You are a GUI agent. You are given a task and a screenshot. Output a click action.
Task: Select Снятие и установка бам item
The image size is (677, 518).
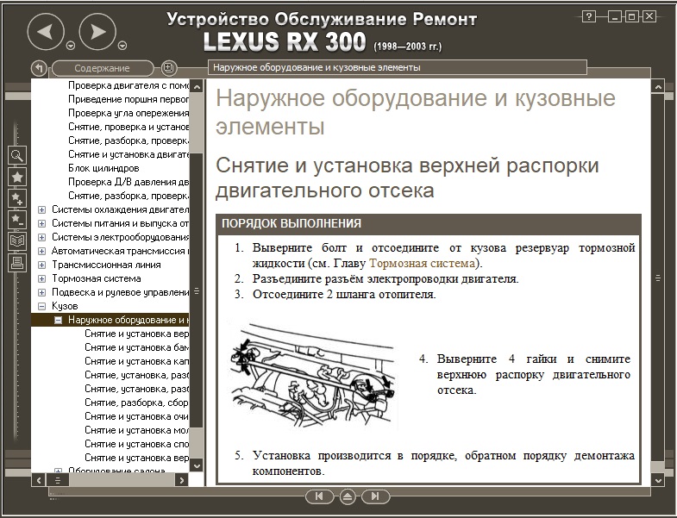tap(137, 347)
